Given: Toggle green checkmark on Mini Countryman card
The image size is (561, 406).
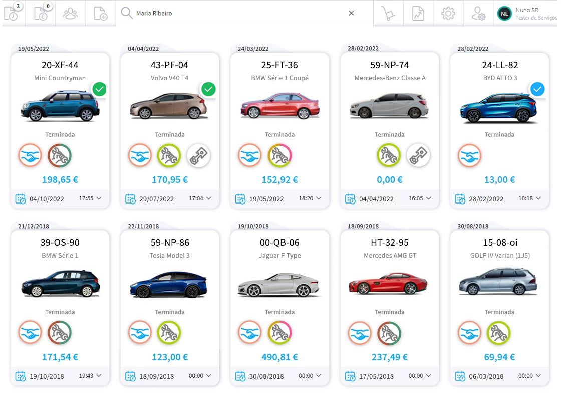Looking at the screenshot, I should [x=99, y=89].
